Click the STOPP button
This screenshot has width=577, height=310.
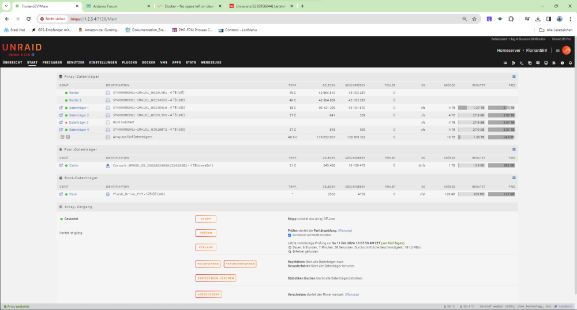(206, 219)
